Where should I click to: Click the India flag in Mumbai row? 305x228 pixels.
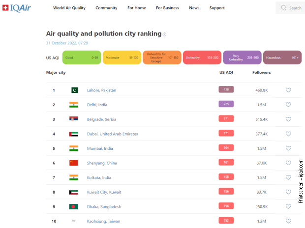[x=73, y=148]
